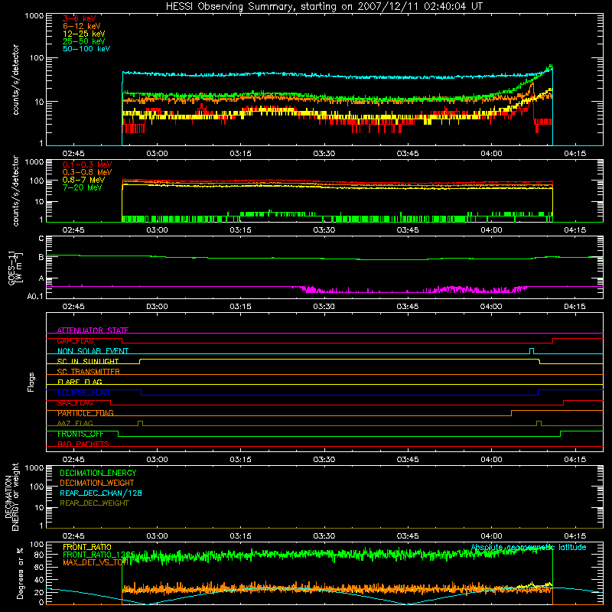Screen dimensions: 612x612
Task: Click the Degrees or % axis title
Action: [x=20, y=573]
